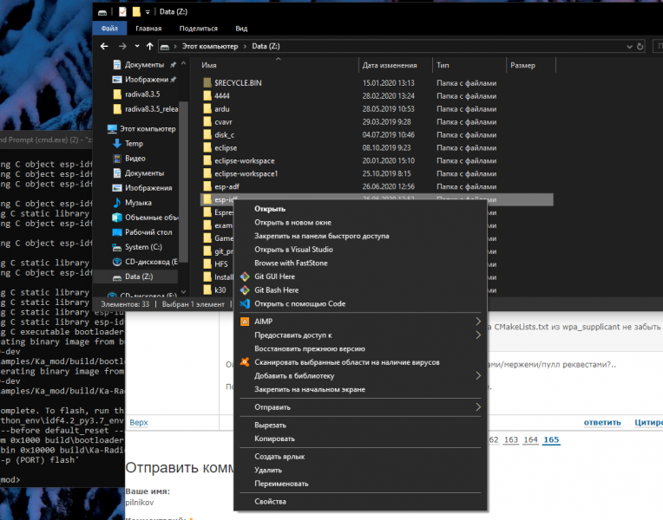The height and width of the screenshot is (520, 663).
Task: Open recent locations dropdown arrow
Action: 137,46
